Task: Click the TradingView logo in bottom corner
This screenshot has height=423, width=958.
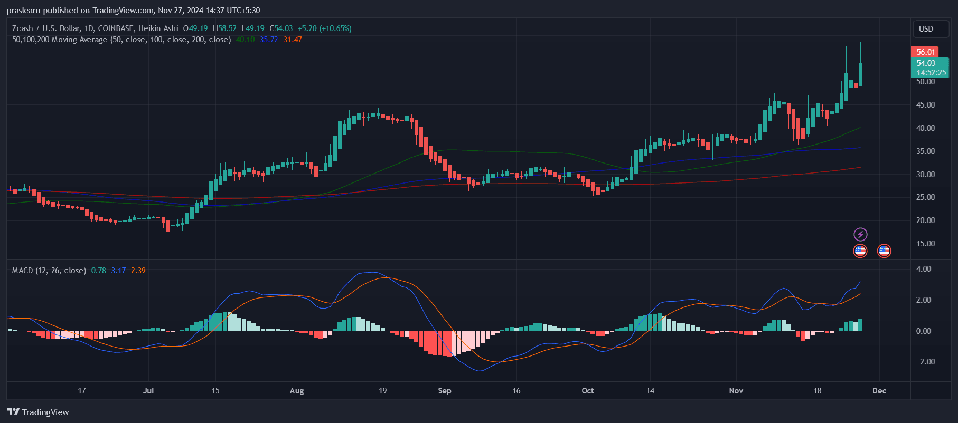Action: (x=38, y=412)
